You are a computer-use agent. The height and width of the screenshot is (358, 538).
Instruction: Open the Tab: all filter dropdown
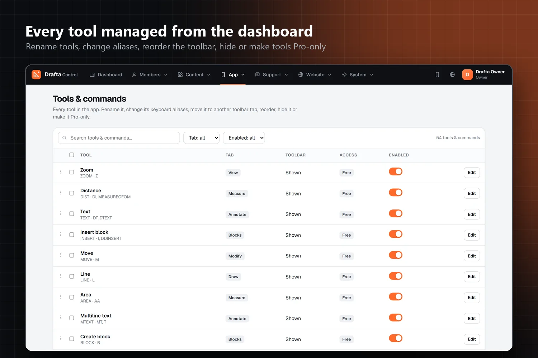click(201, 138)
